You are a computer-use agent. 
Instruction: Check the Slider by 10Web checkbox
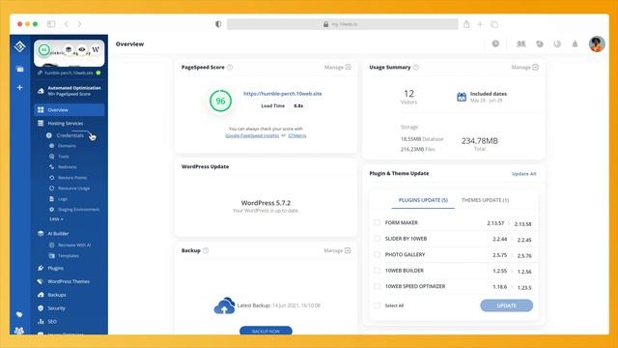click(378, 239)
